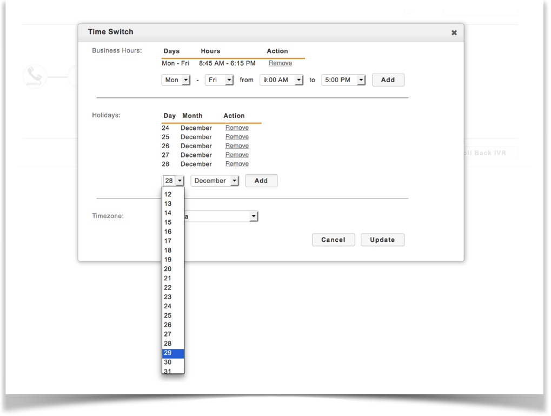Add the selected holiday date
551x416 pixels.
click(261, 181)
